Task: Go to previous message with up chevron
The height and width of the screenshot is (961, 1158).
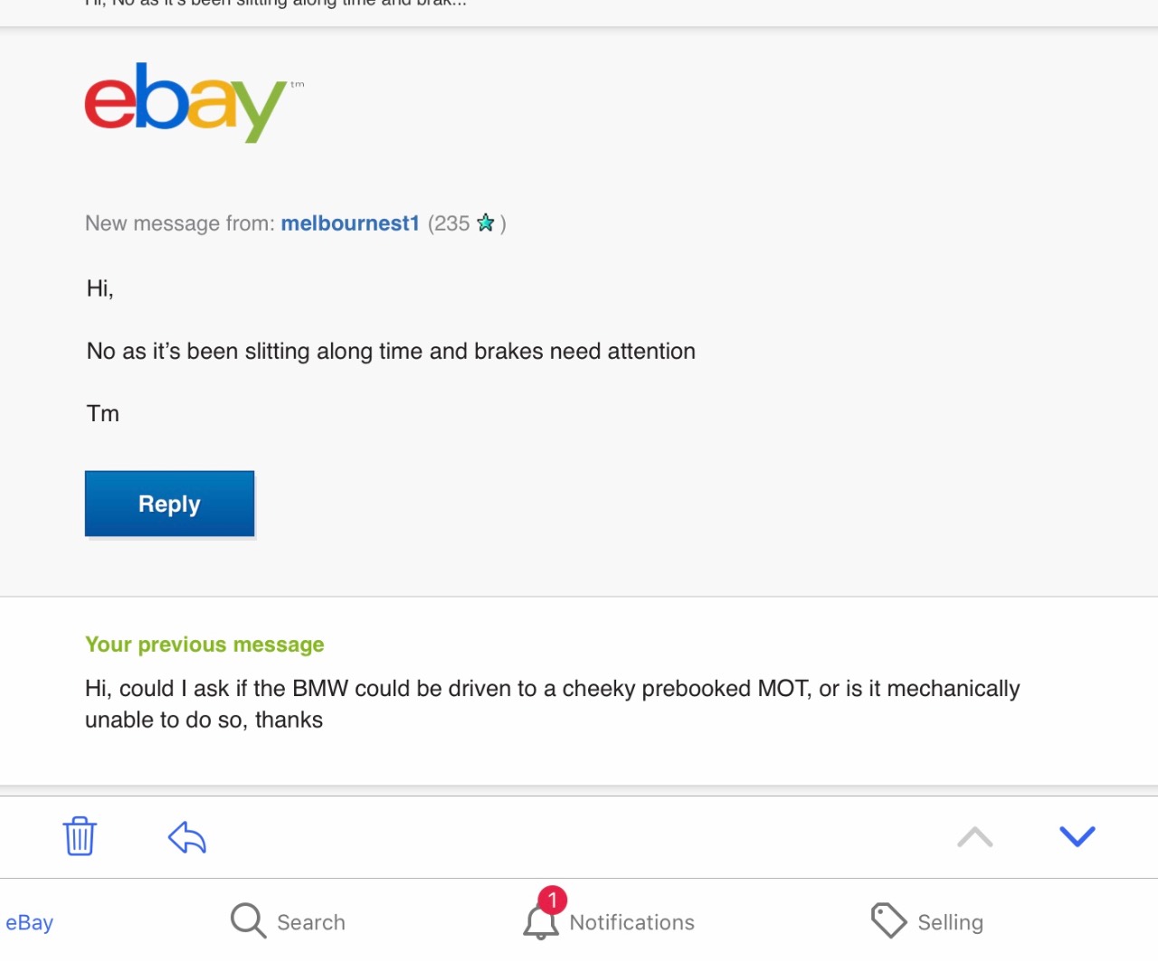Action: pos(975,837)
